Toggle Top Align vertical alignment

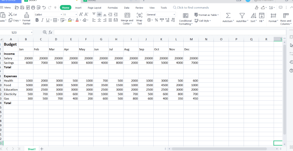[94, 14]
